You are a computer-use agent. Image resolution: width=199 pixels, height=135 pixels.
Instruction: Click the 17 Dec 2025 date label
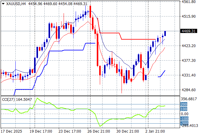(11, 131)
